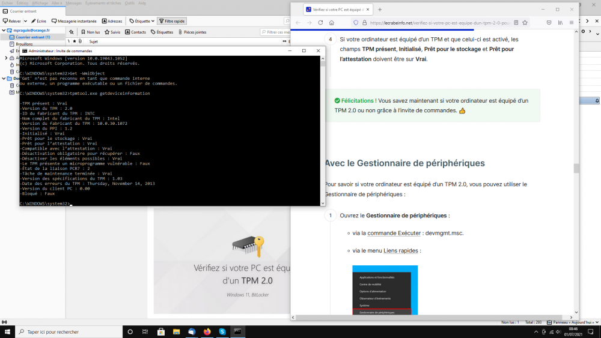
Task: Collapse the mpraguin@orange.fr account tree
Action: (4, 30)
